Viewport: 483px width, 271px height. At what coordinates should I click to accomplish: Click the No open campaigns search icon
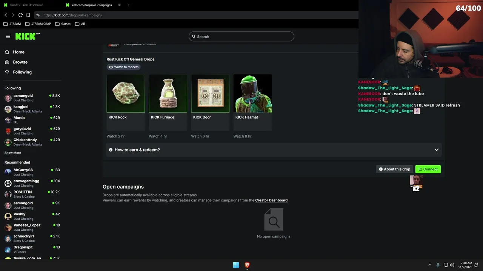pyautogui.click(x=274, y=219)
